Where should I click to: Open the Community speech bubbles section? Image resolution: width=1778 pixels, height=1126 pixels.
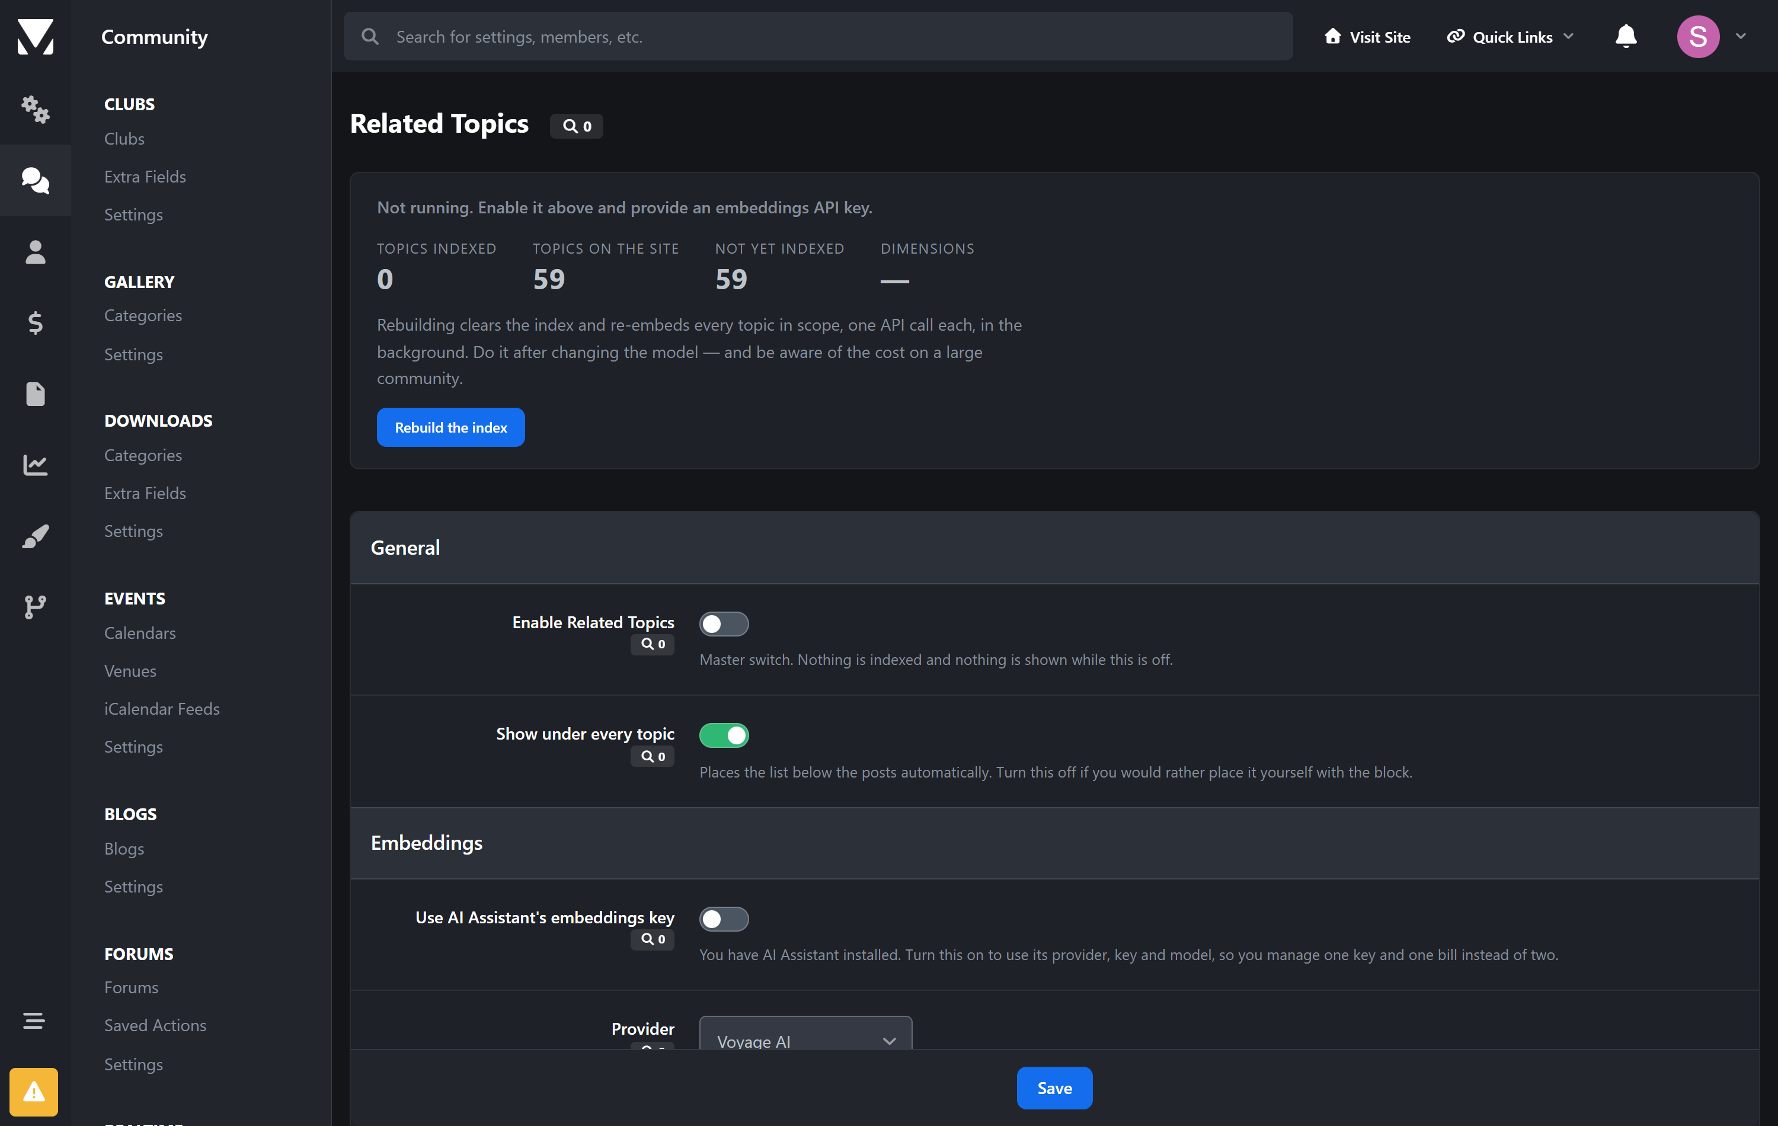click(36, 180)
